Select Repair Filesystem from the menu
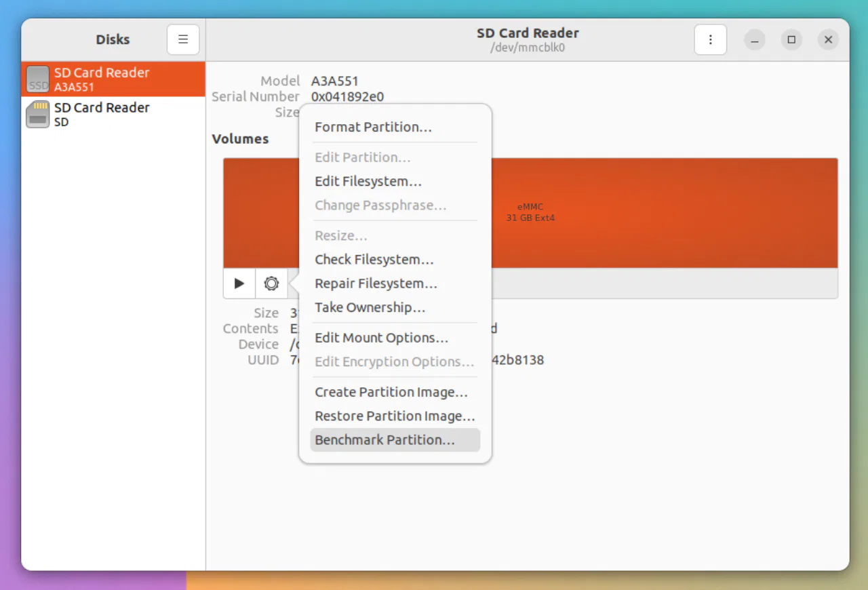Viewport: 868px width, 590px height. coord(375,283)
